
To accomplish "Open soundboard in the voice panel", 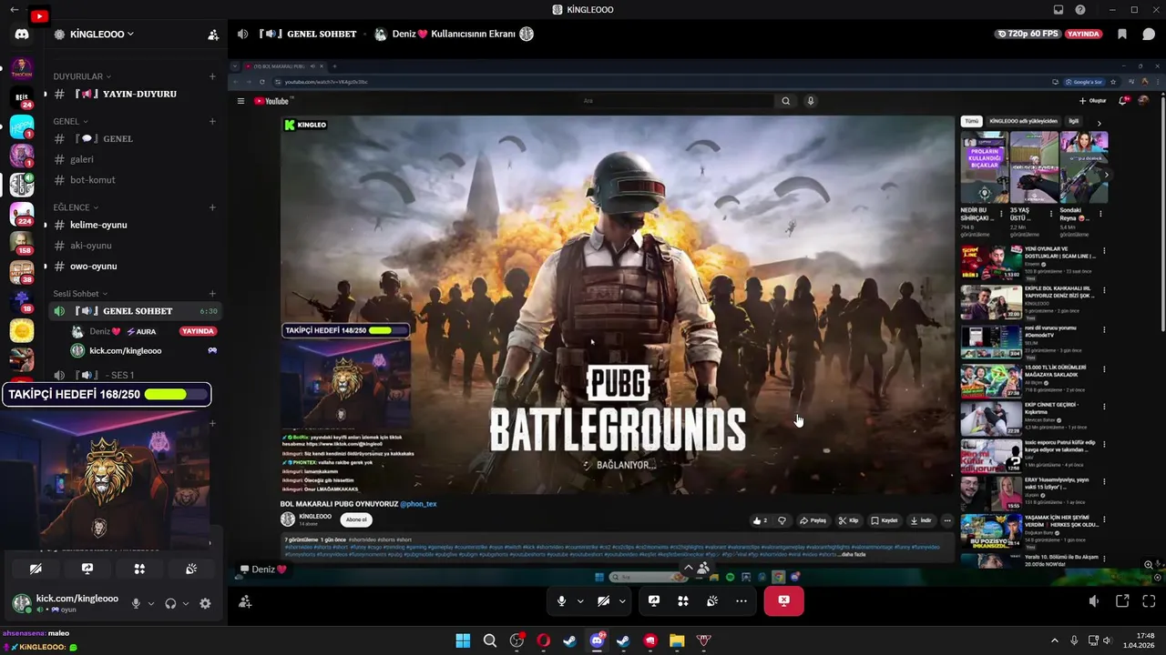I will pos(191,569).
